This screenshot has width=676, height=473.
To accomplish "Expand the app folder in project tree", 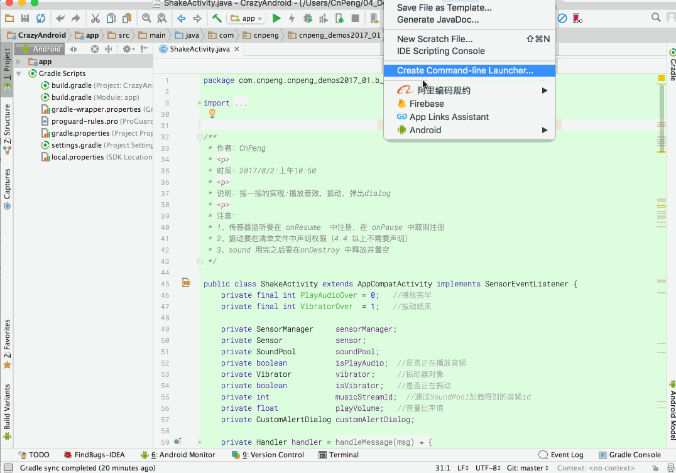I will [19, 62].
